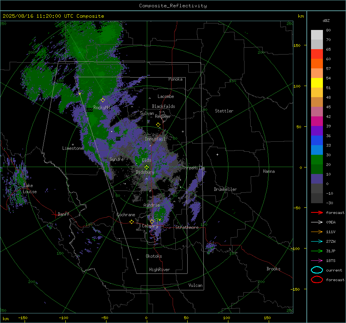Image resolution: width=346 pixels, height=323 pixels.
Task: Click the yellow radar site marker at Didsbury
Action: pyautogui.click(x=146, y=167)
